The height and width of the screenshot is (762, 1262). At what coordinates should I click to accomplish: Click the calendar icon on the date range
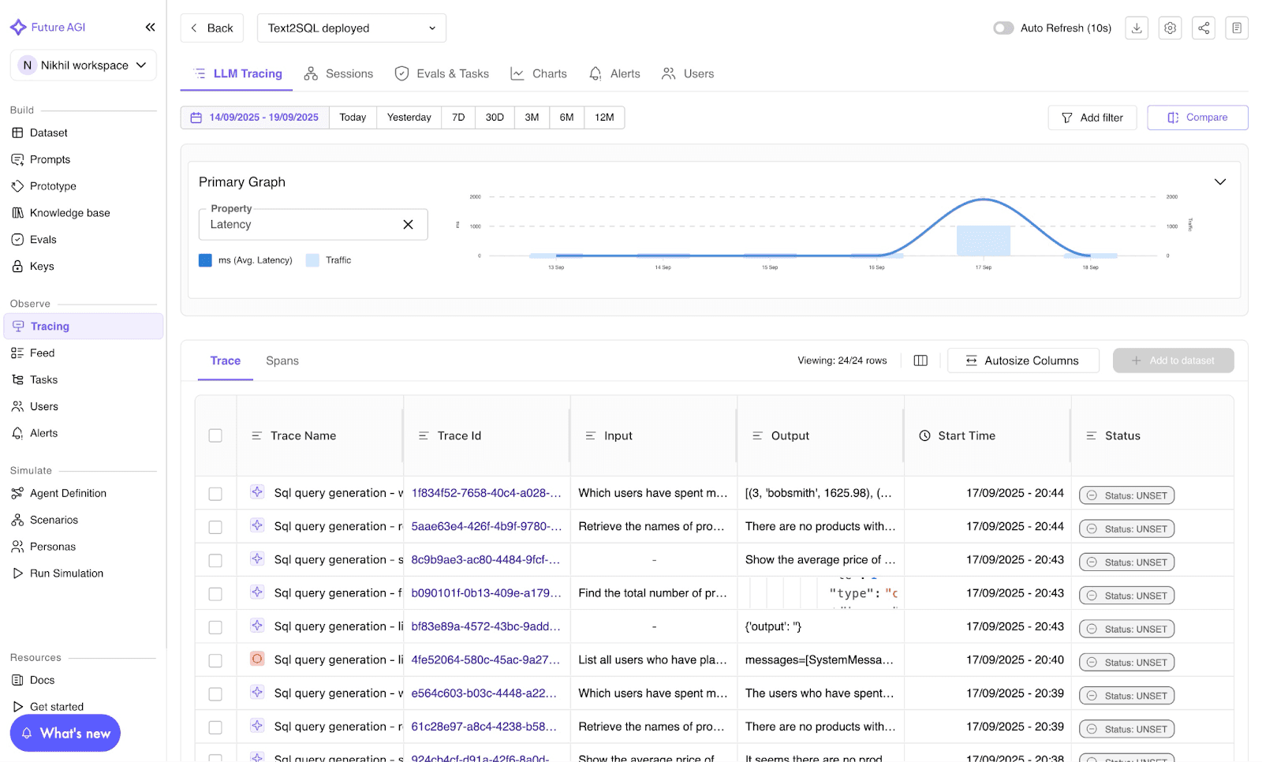(196, 117)
